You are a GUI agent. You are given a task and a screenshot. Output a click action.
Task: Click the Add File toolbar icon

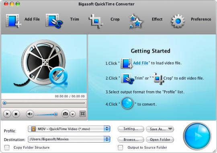13,21
